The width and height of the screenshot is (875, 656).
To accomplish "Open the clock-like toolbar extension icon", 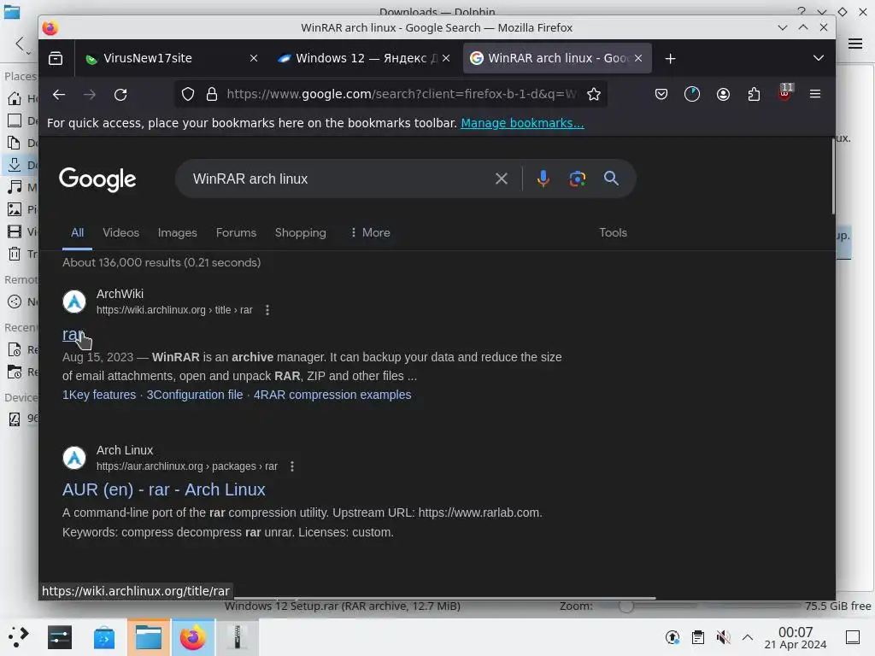I will [x=692, y=94].
